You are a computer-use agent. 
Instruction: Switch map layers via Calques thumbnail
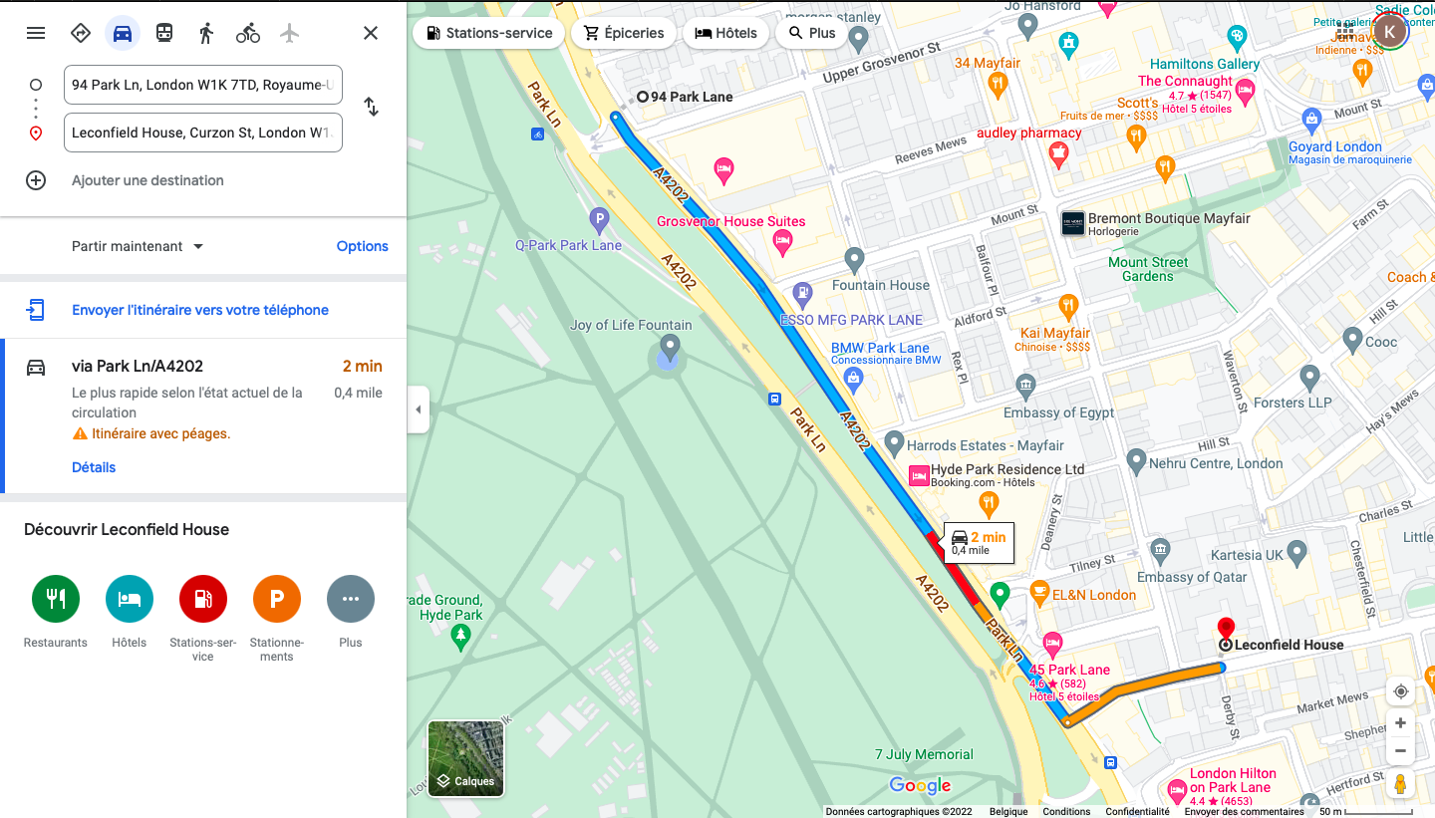[x=465, y=758]
